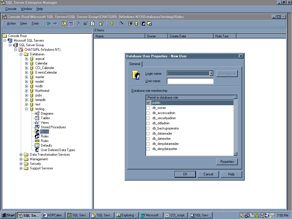292x219 pixels.
Task: Enable the db_denydatareader role checkbox
Action: [x=148, y=144]
